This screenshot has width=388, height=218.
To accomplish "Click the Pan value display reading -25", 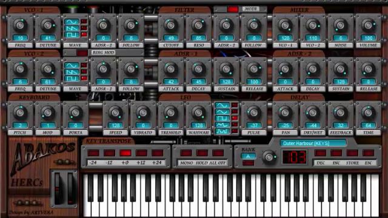I will pos(285,125).
